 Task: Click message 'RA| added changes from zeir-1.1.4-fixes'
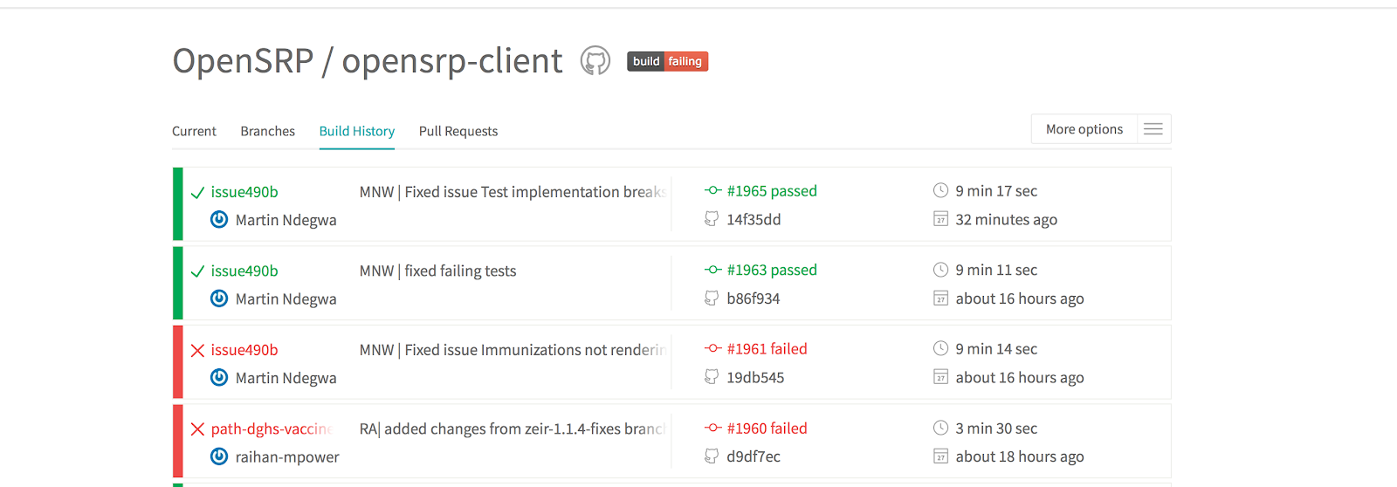click(513, 429)
